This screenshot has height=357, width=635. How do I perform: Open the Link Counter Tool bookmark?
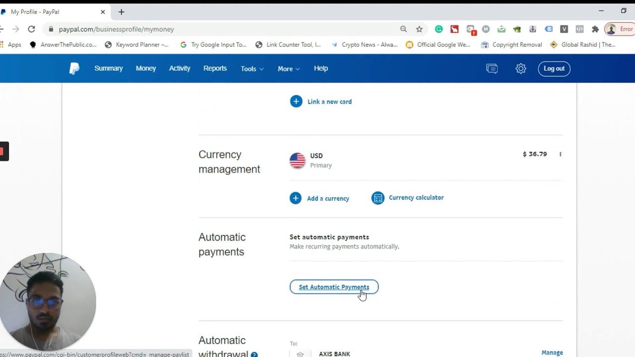pyautogui.click(x=288, y=45)
